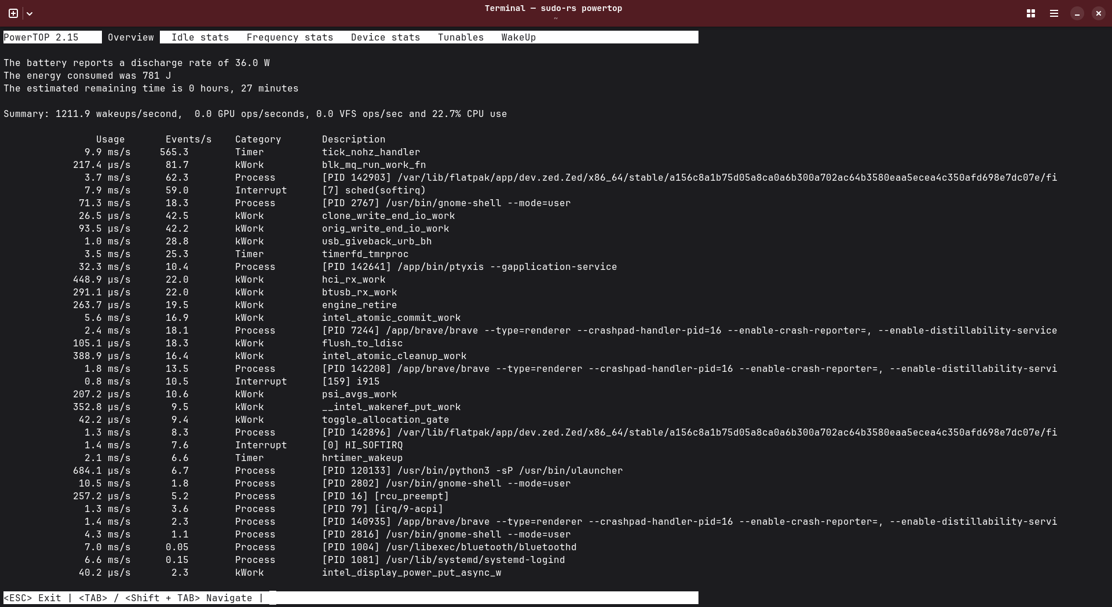
Task: Select the clone_write_end_io_work row
Action: coord(267,215)
